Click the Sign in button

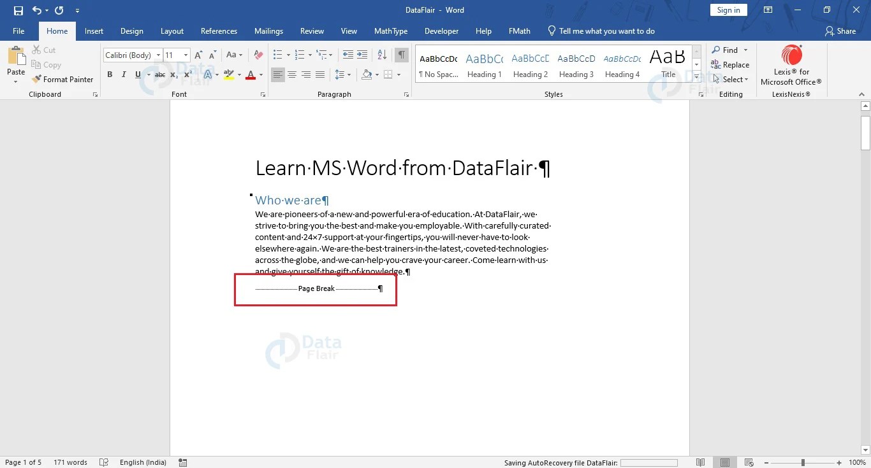click(x=728, y=10)
